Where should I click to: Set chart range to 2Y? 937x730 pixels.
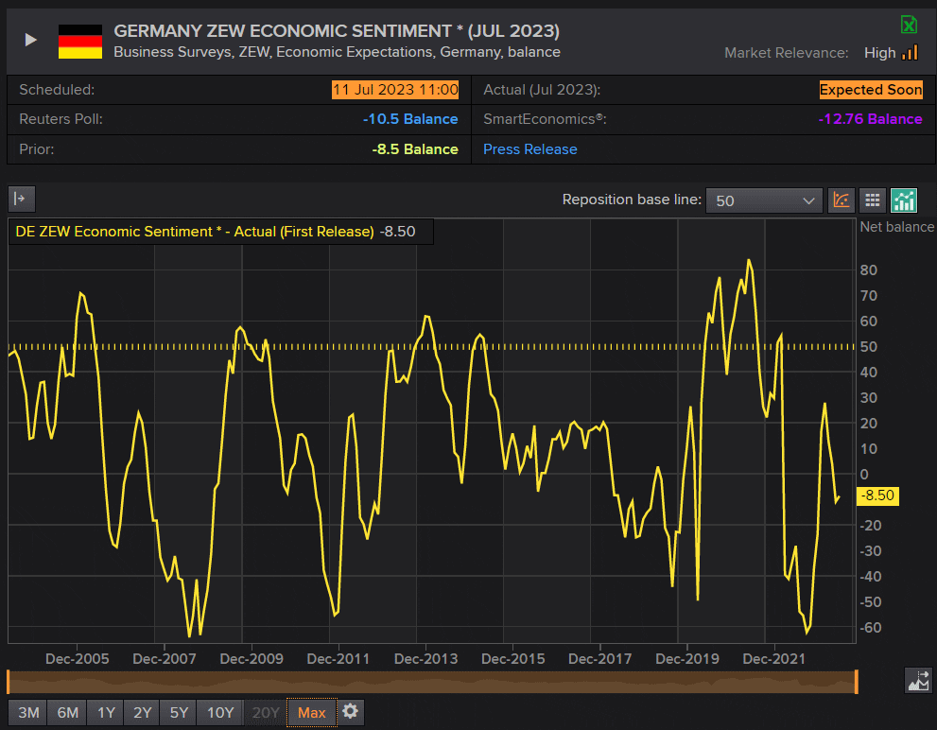pos(142,712)
